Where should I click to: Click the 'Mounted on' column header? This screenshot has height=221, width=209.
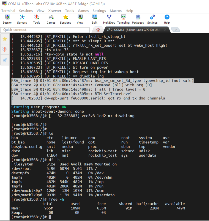tap(106, 164)
